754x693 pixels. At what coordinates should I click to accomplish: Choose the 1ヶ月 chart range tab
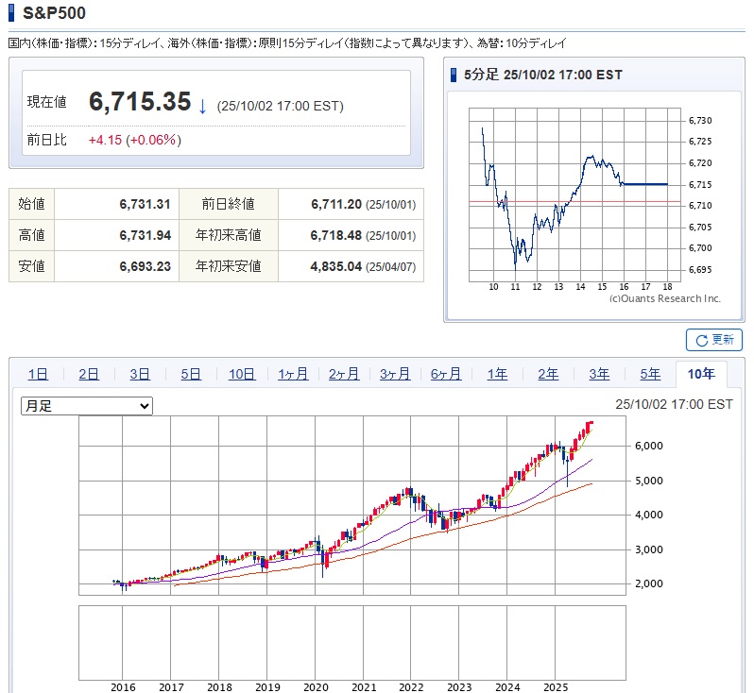tap(293, 374)
